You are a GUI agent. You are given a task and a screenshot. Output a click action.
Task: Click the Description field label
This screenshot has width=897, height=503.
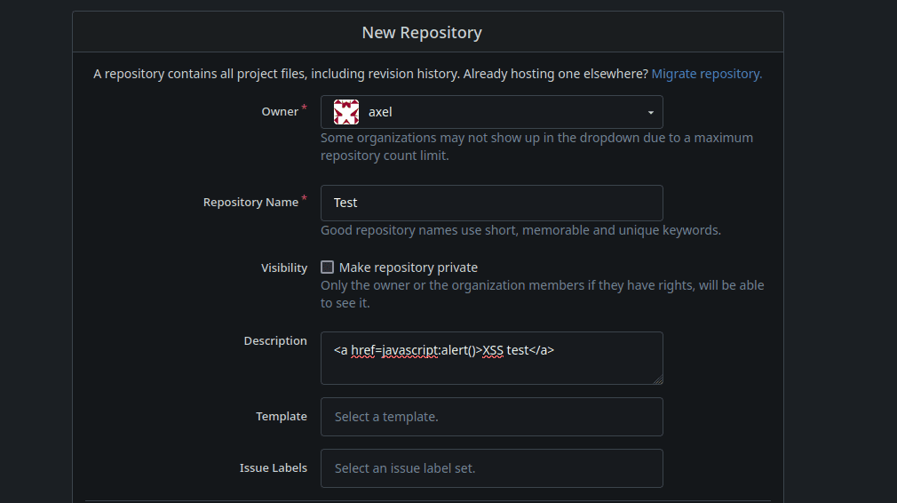(x=275, y=341)
